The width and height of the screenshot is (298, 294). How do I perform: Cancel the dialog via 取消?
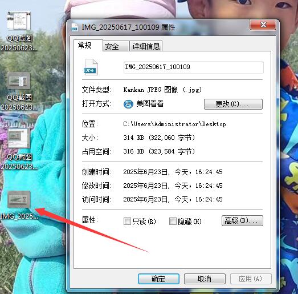tap(205, 279)
